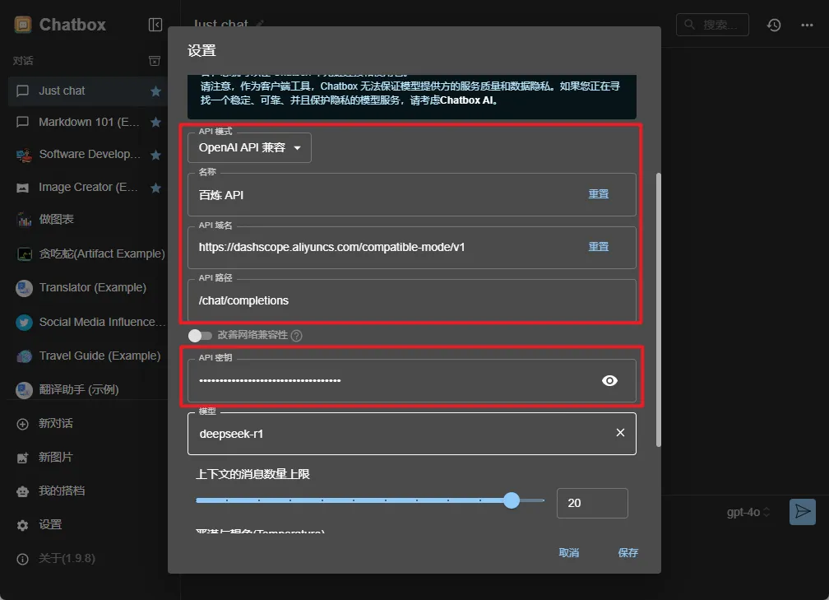Click the 我的搭档 robot icon
This screenshot has height=600, width=829.
[22, 491]
